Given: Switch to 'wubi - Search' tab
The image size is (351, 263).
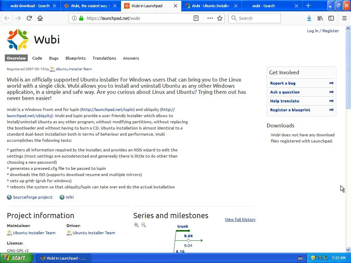Looking at the screenshot, I should [272, 6].
